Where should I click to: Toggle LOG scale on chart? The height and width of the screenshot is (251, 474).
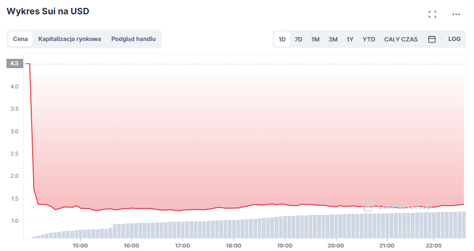454,39
